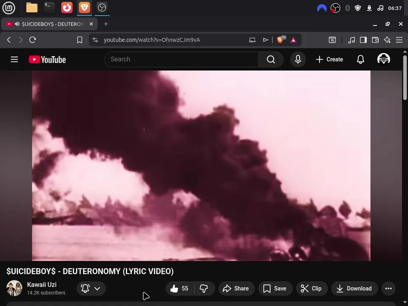The height and width of the screenshot is (306, 408).
Task: Show the calendar from the clock 06:37
Action: pyautogui.click(x=395, y=8)
